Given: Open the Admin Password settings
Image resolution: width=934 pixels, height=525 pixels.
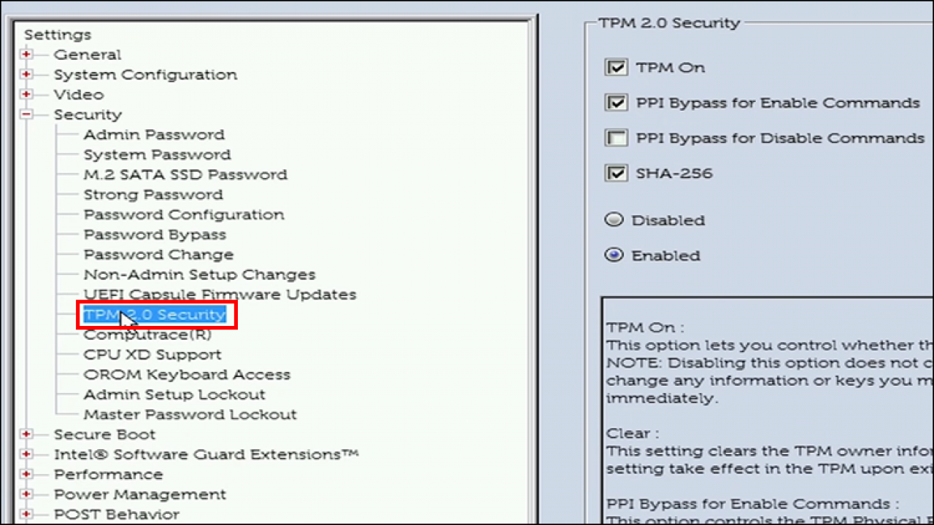Looking at the screenshot, I should tap(153, 134).
